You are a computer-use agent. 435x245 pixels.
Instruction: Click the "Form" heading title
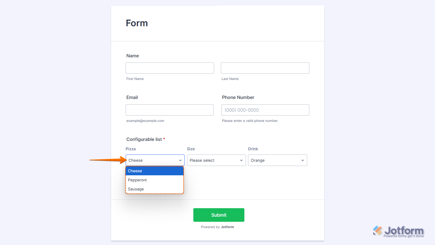point(137,23)
